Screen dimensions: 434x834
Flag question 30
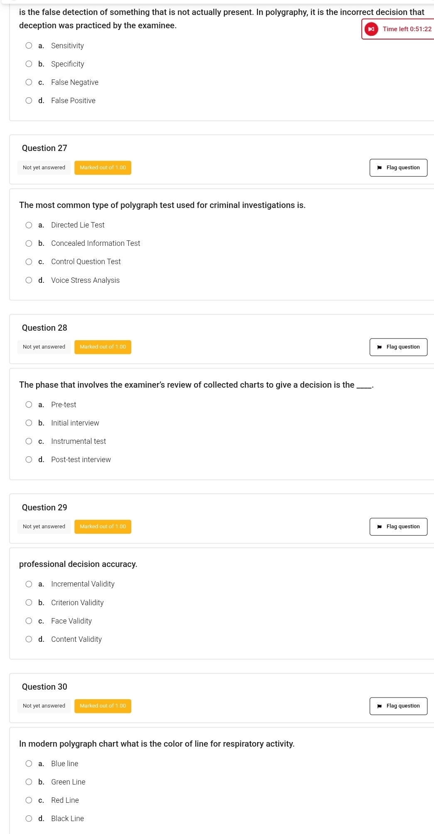pyautogui.click(x=398, y=706)
